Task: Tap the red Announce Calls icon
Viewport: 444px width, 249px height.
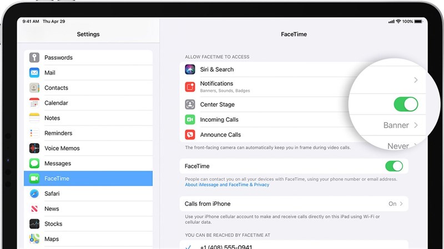Action: coord(190,134)
